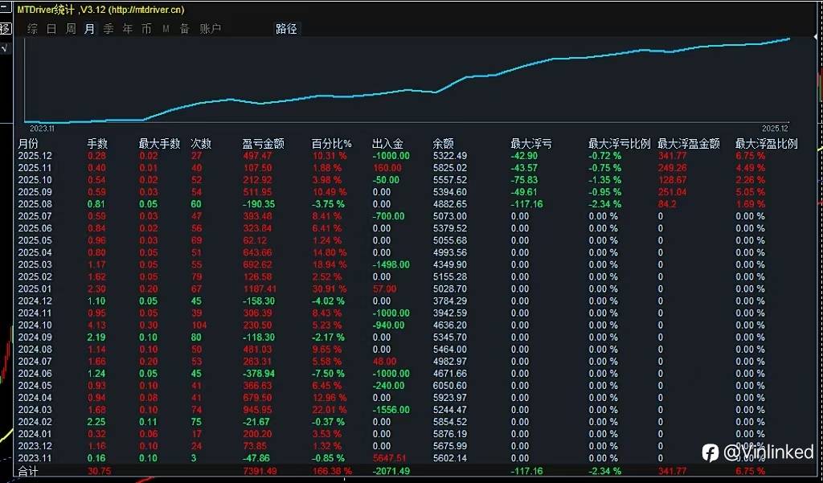Switch to the 日 daily tab
The height and width of the screenshot is (483, 823).
[51, 29]
